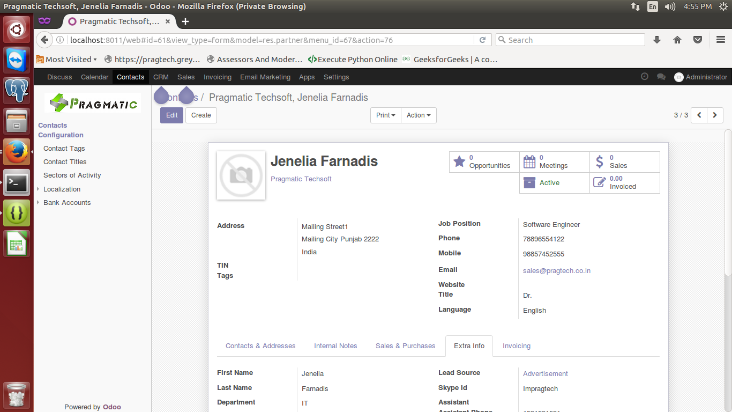Toggle the Active archive button
The image size is (732, 412).
coord(555,182)
